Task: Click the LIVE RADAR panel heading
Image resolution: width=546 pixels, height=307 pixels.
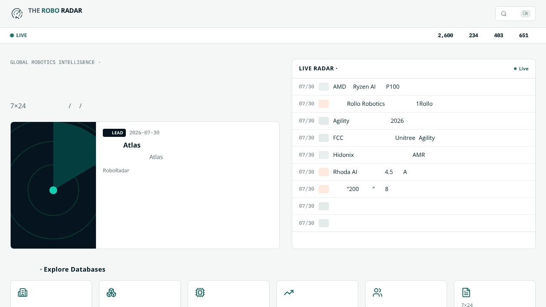Action: click(318, 69)
